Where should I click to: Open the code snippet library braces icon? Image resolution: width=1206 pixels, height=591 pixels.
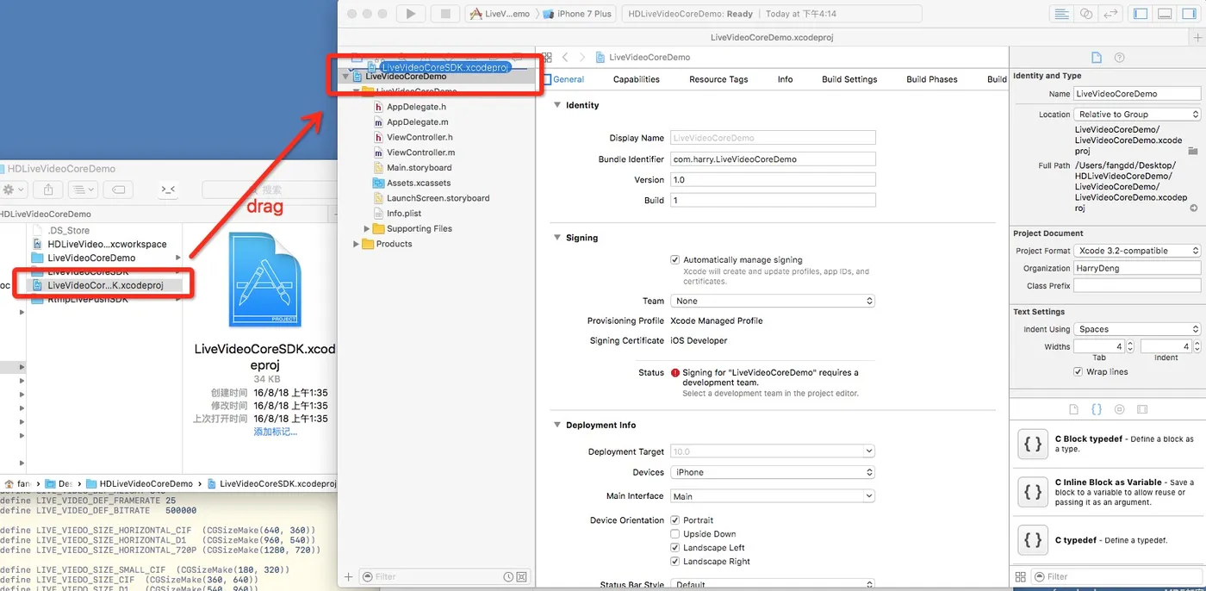(1097, 409)
